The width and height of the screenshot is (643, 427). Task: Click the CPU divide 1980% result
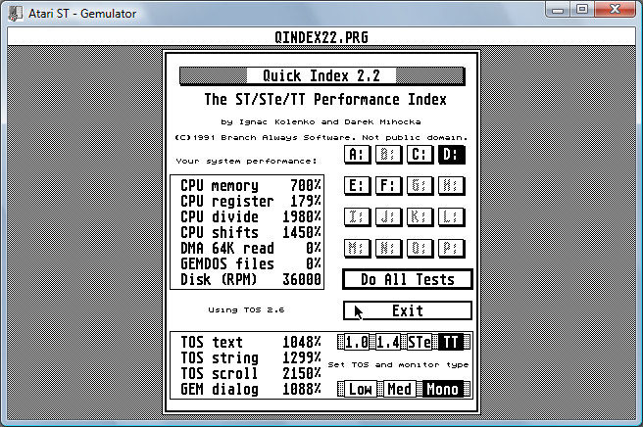pyautogui.click(x=251, y=216)
